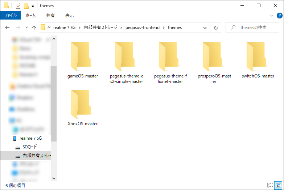Expand the ribbon with the chevron
This screenshot has width=284, height=190.
[x=272, y=16]
